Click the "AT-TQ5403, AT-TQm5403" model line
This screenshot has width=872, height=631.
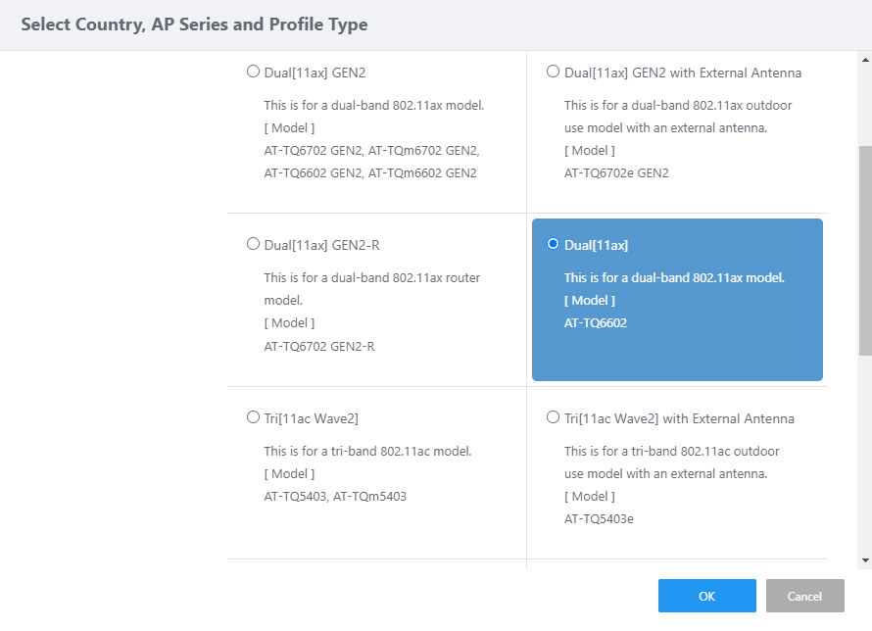point(335,496)
